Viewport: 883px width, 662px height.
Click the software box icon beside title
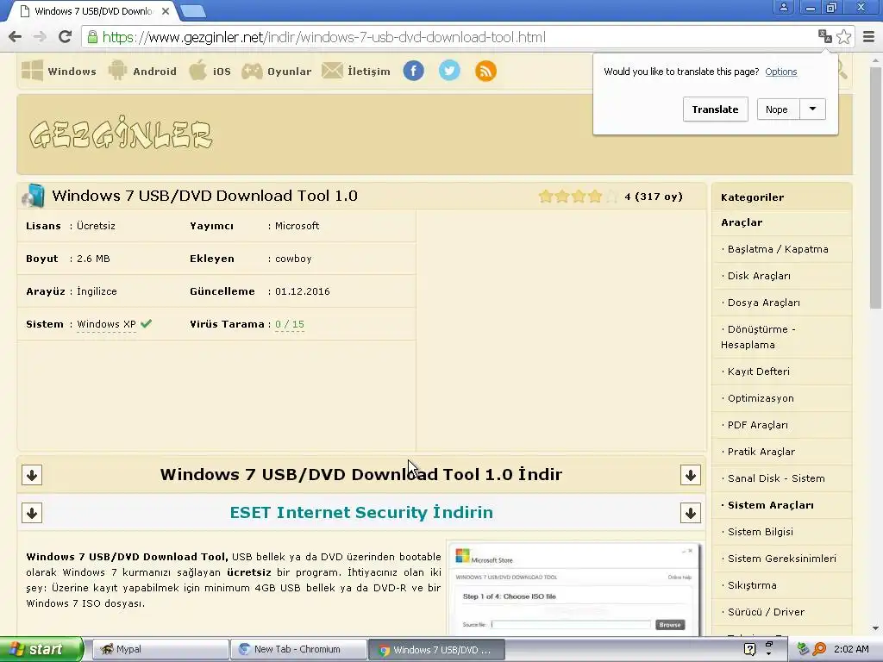pos(34,196)
